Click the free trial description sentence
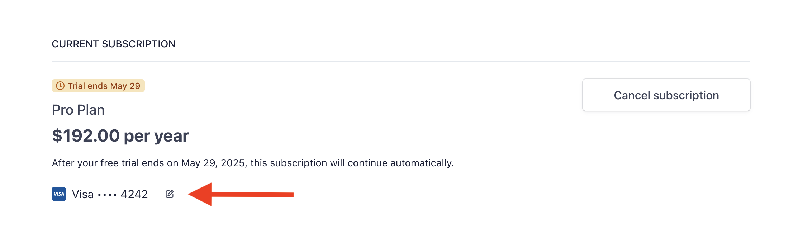Screen dimensions: 793x238 253,163
